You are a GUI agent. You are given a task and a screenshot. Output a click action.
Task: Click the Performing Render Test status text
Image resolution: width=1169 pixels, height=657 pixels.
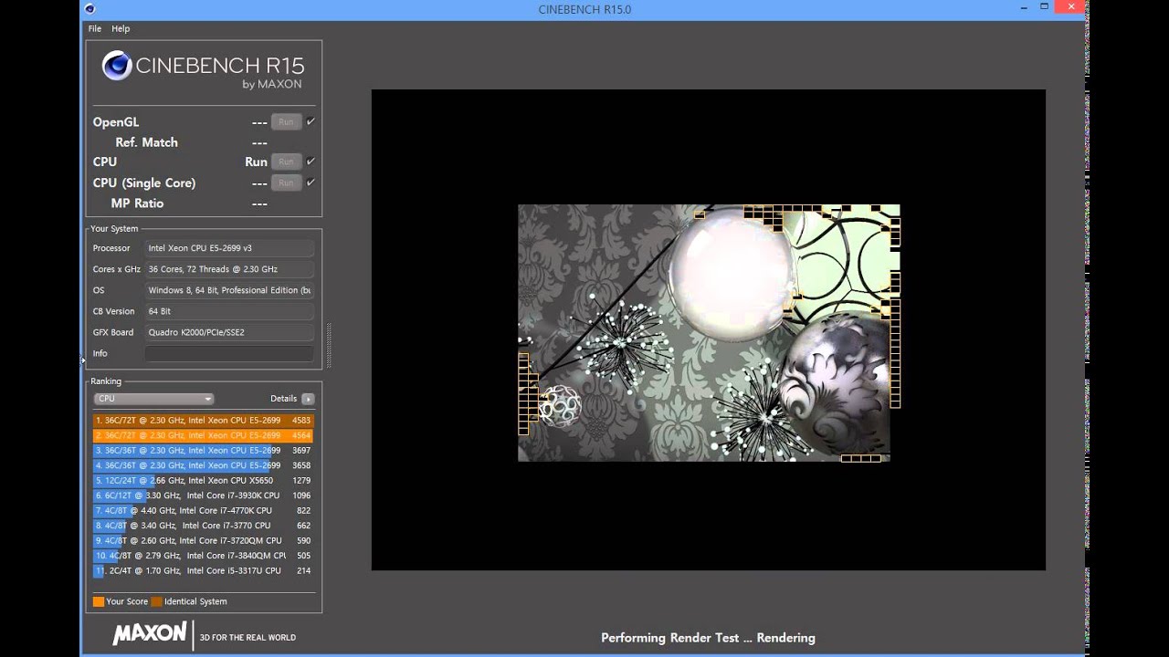[708, 638]
